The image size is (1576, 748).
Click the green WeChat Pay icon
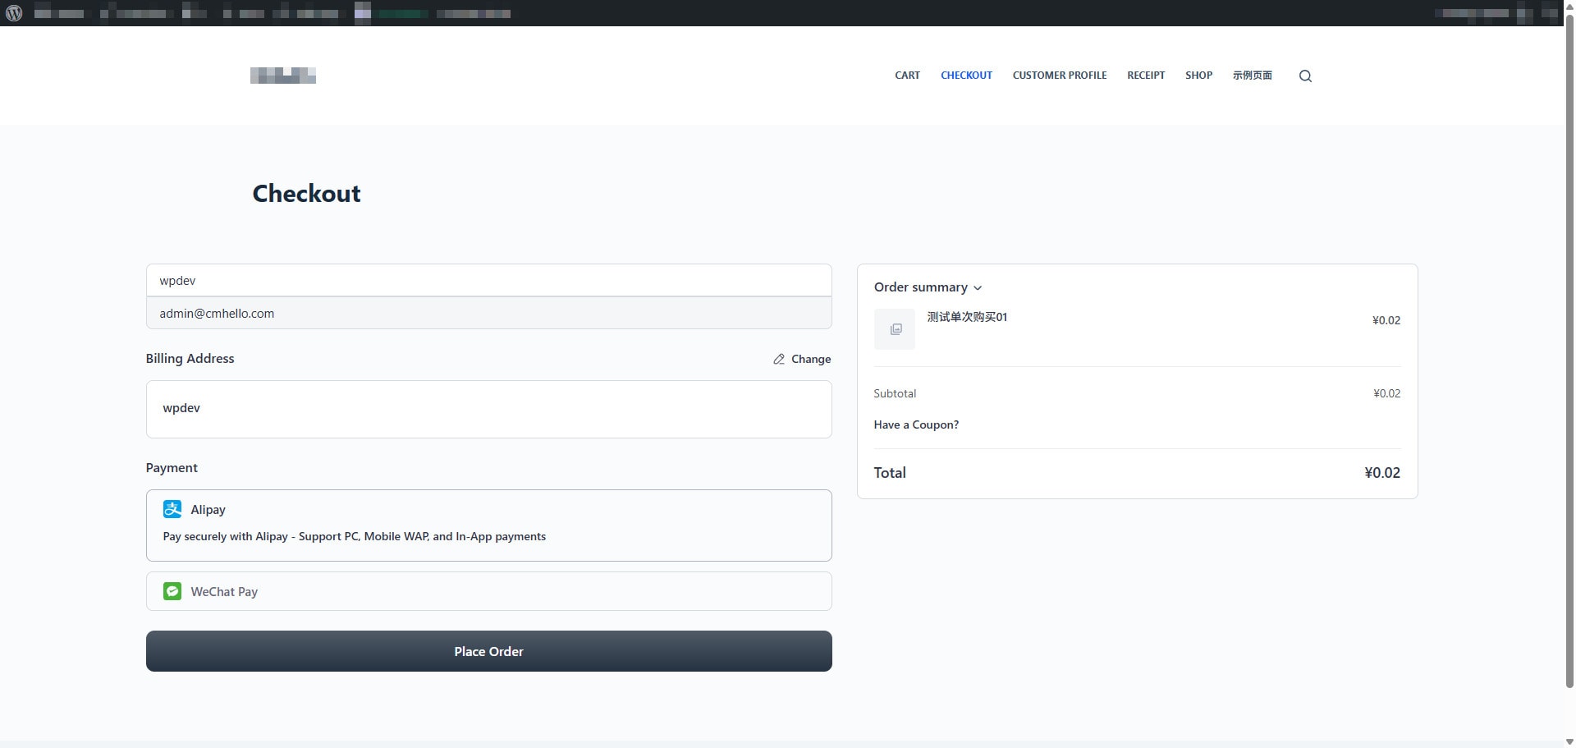172,591
